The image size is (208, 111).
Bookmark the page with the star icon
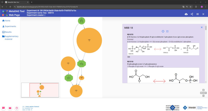tap(191, 7)
